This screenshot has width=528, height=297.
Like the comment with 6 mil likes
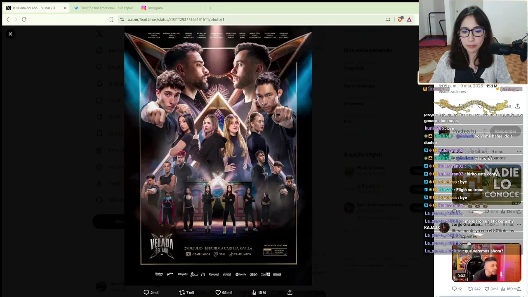click(x=492, y=212)
